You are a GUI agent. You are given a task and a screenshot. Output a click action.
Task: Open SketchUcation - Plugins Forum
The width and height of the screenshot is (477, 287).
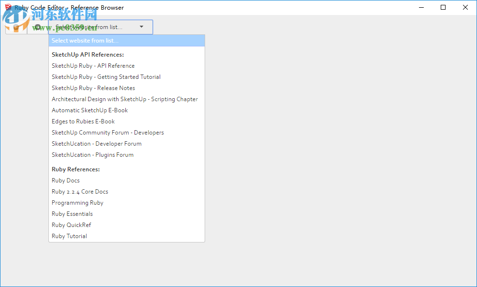(x=92, y=154)
